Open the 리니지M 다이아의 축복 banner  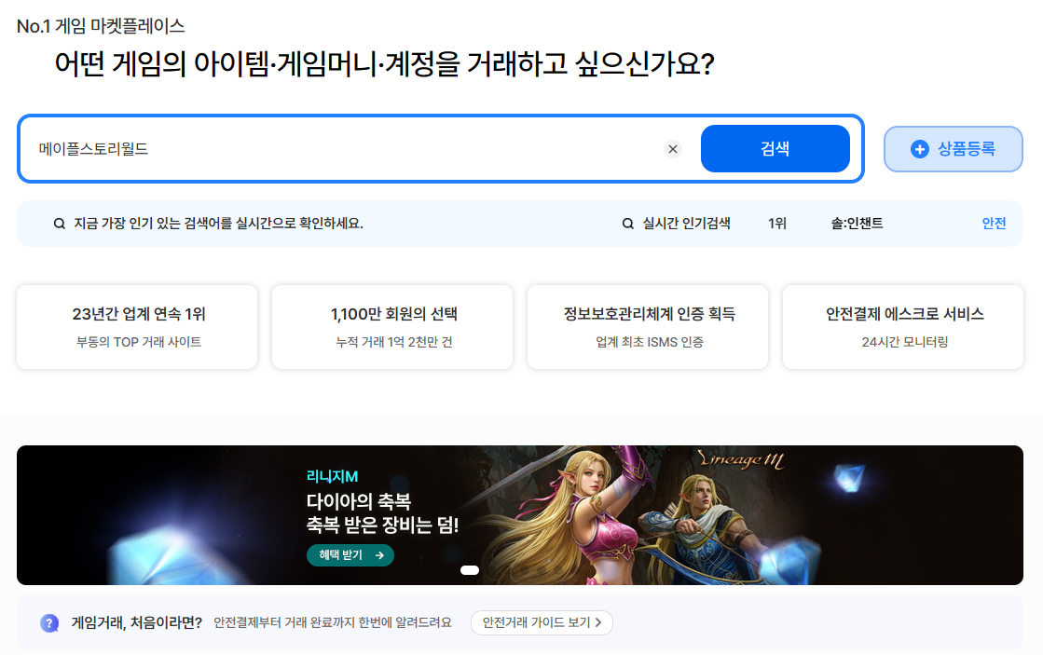(x=519, y=515)
